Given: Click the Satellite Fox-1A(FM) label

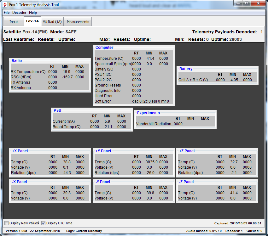Looking at the screenshot, I should point(26,32).
